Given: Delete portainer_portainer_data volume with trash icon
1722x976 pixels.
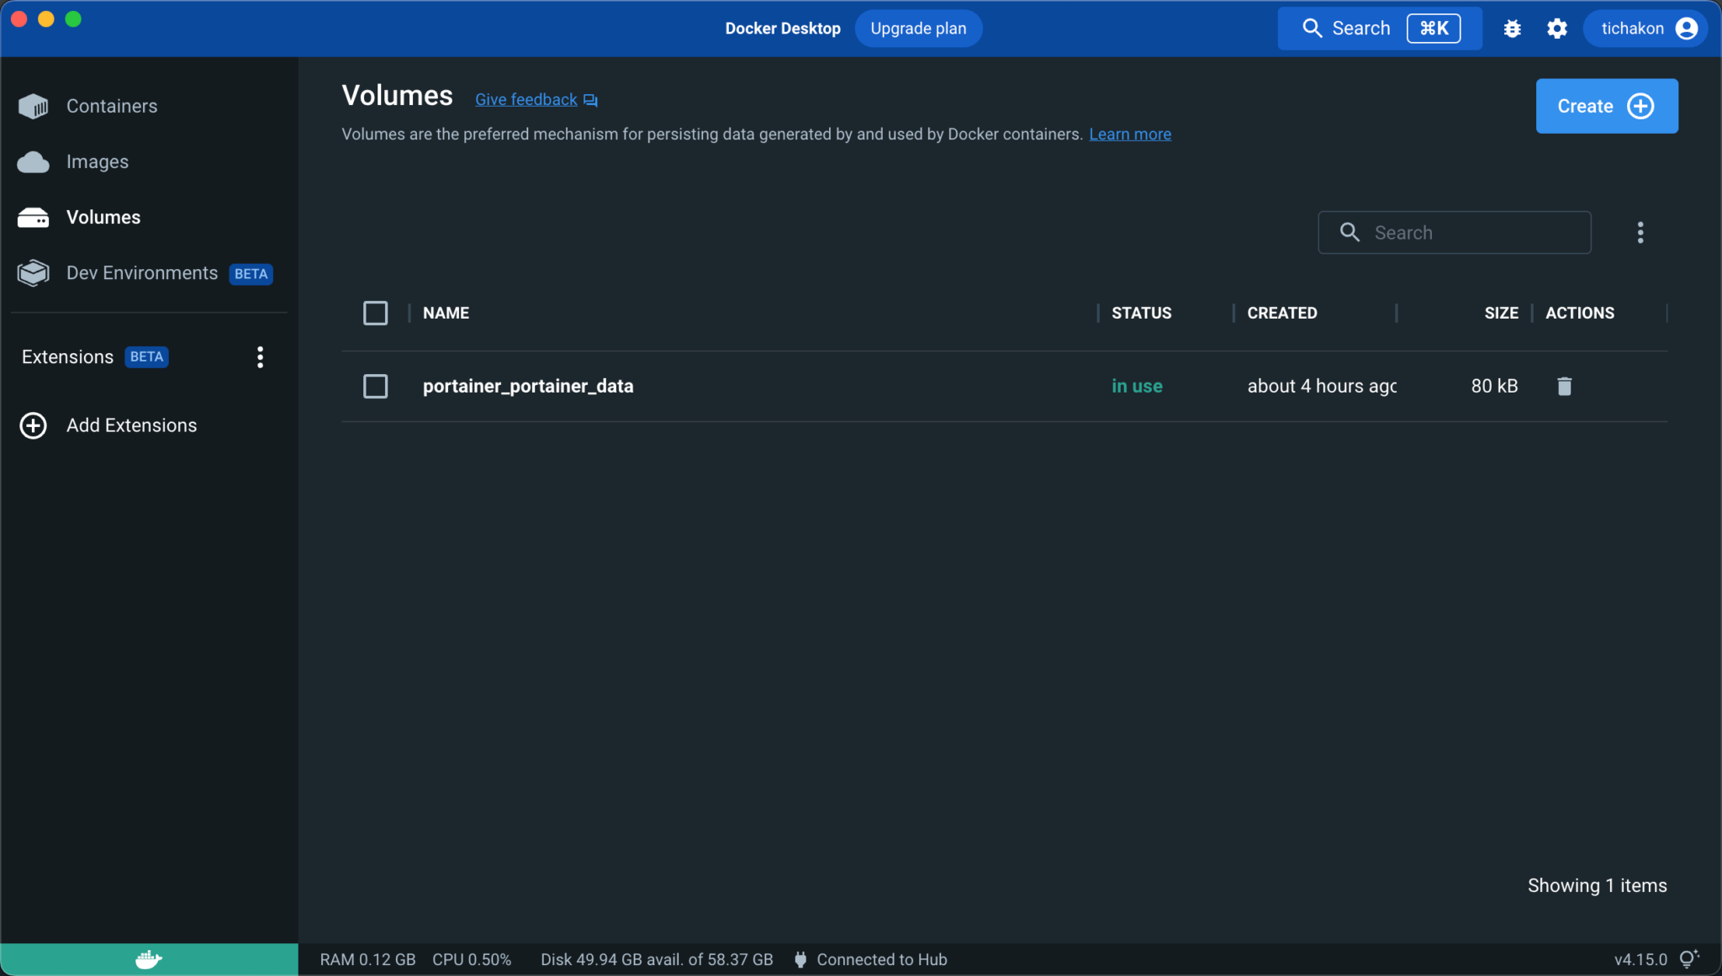Looking at the screenshot, I should click(x=1564, y=386).
